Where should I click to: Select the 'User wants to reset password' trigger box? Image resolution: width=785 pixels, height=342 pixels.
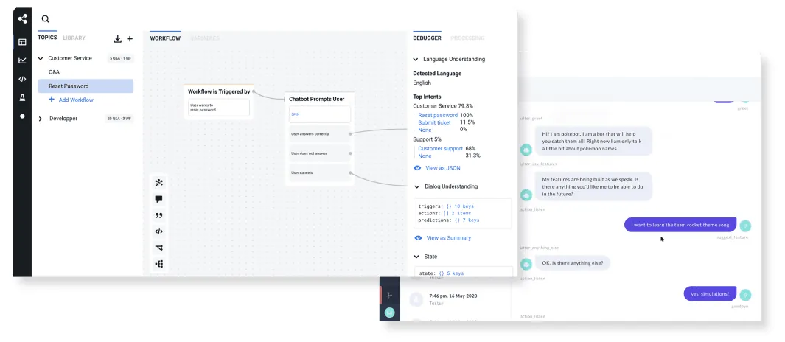(x=219, y=108)
